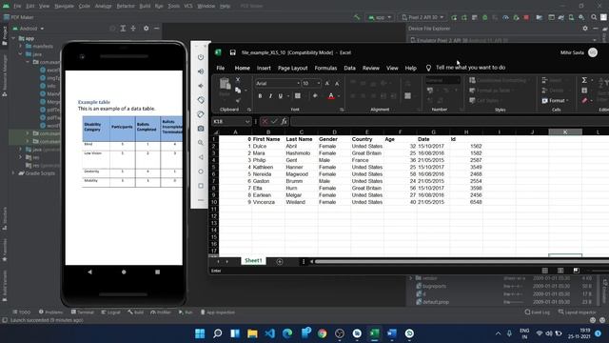Click Excel horizontal scrollbar
The image size is (609, 343).
point(461,262)
